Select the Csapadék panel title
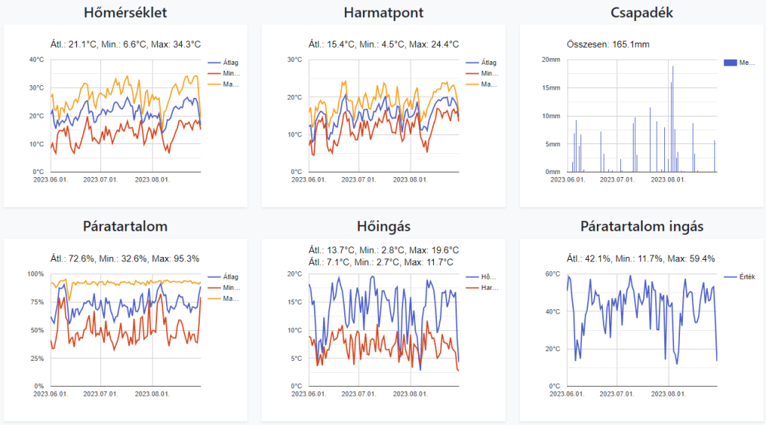 pos(641,13)
